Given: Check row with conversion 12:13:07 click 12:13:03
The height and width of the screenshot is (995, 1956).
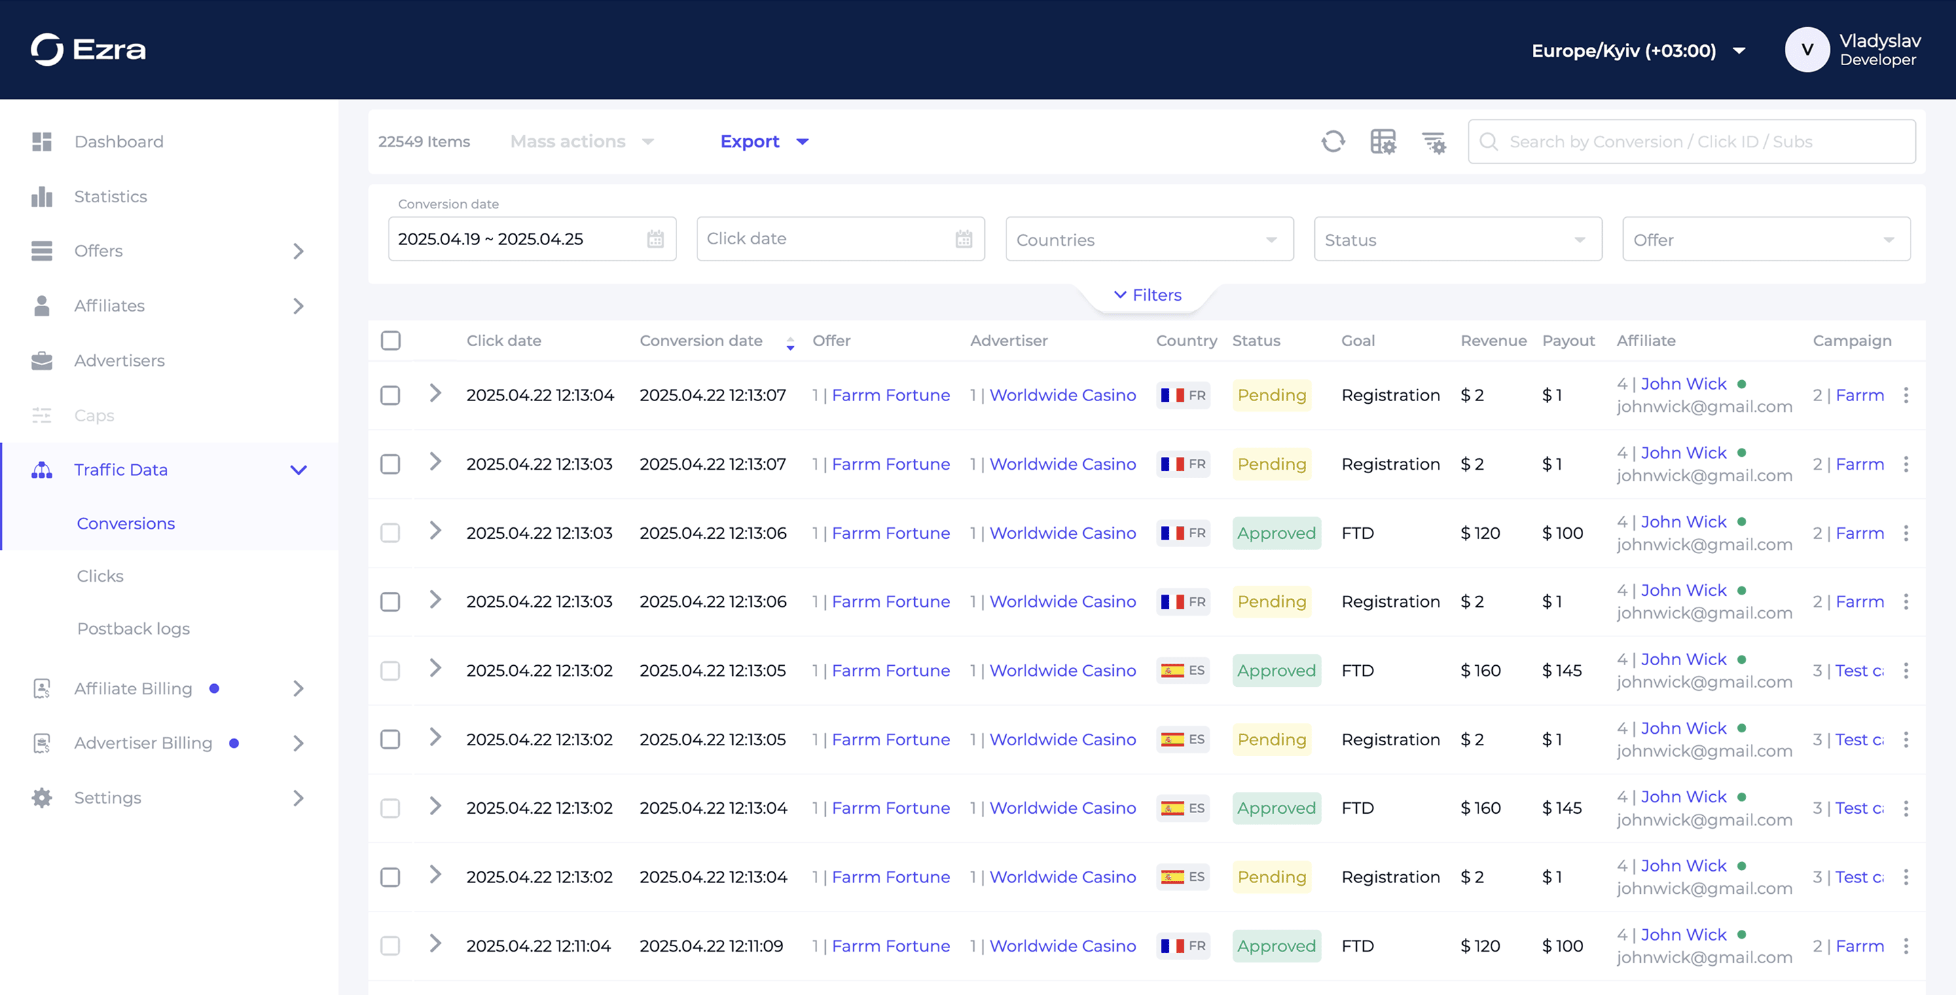Looking at the screenshot, I should [391, 464].
